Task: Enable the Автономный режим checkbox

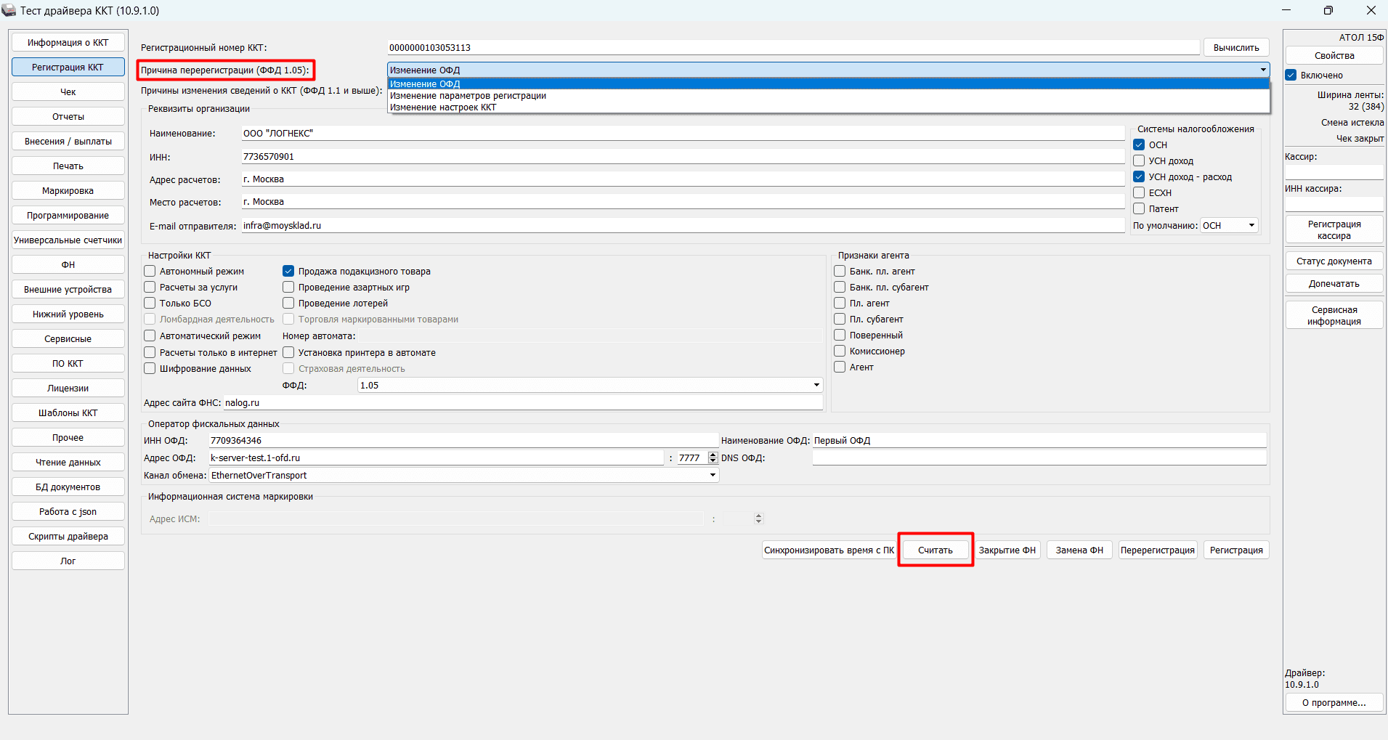Action: point(150,271)
